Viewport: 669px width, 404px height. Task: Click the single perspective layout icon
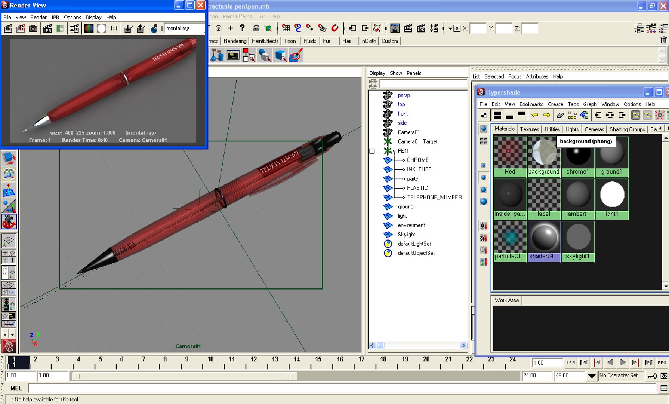tap(9, 241)
